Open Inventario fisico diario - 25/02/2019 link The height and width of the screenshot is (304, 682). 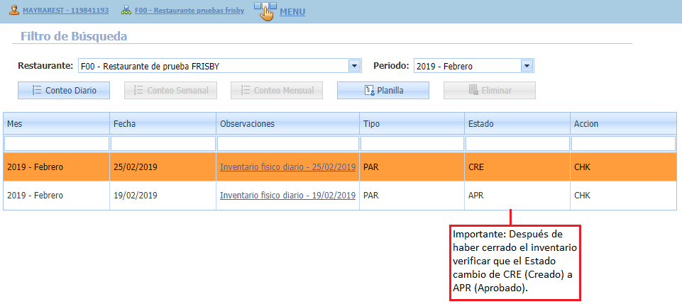point(288,167)
